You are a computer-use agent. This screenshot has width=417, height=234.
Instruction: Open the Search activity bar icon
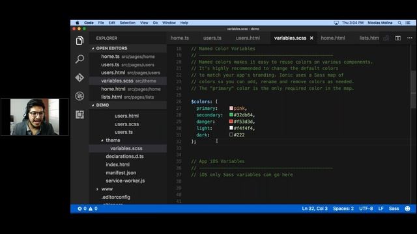click(79, 59)
